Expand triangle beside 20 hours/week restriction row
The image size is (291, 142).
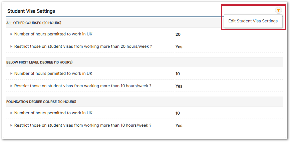point(11,46)
